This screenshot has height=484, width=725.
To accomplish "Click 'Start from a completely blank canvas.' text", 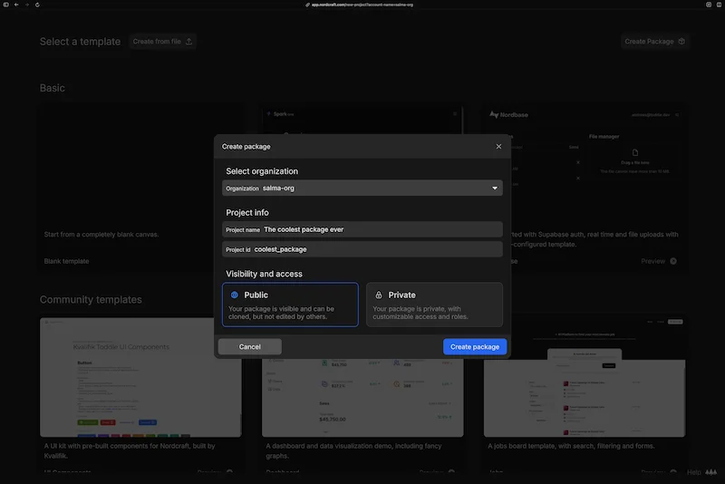I will pos(101,235).
